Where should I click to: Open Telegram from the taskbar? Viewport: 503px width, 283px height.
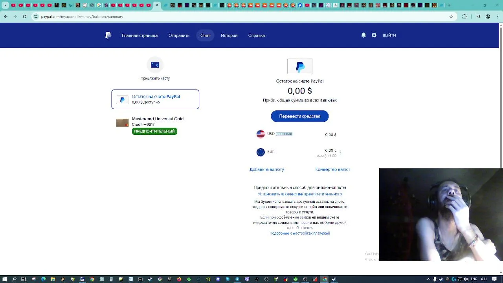[x=237, y=279]
